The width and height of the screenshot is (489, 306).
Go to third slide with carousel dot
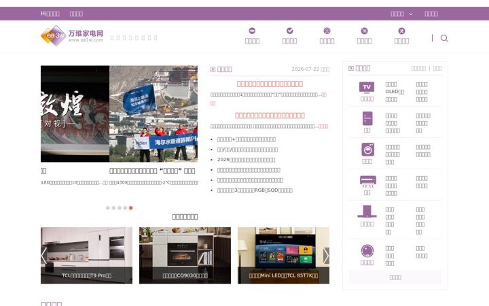[x=119, y=208]
